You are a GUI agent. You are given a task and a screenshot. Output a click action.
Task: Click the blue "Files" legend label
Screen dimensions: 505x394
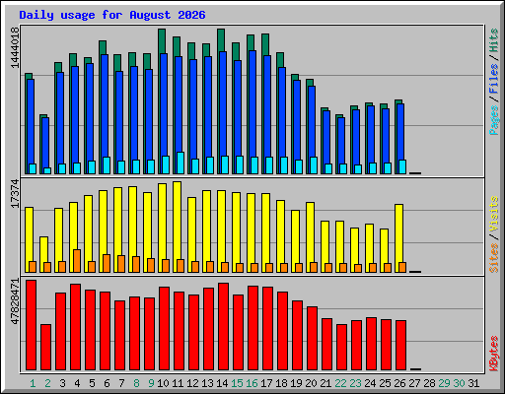point(494,79)
